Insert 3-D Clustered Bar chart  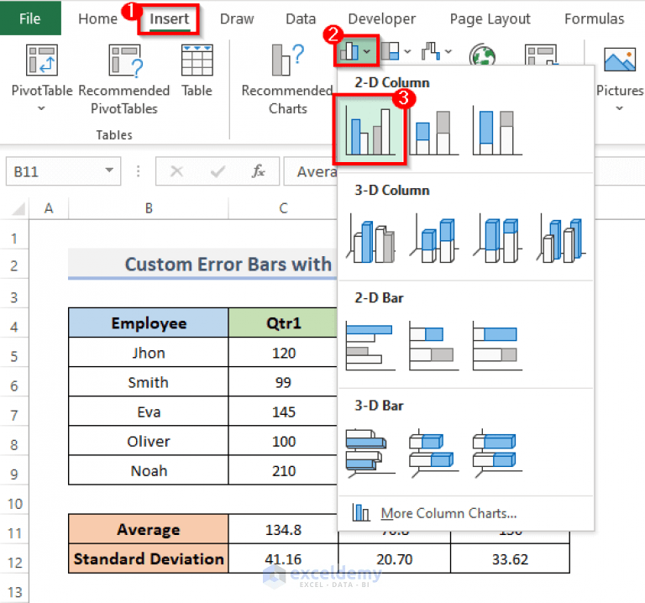pos(370,454)
